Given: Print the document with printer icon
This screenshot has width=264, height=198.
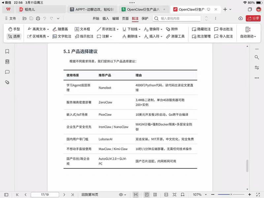Looking at the screenshot, I should [38, 18].
